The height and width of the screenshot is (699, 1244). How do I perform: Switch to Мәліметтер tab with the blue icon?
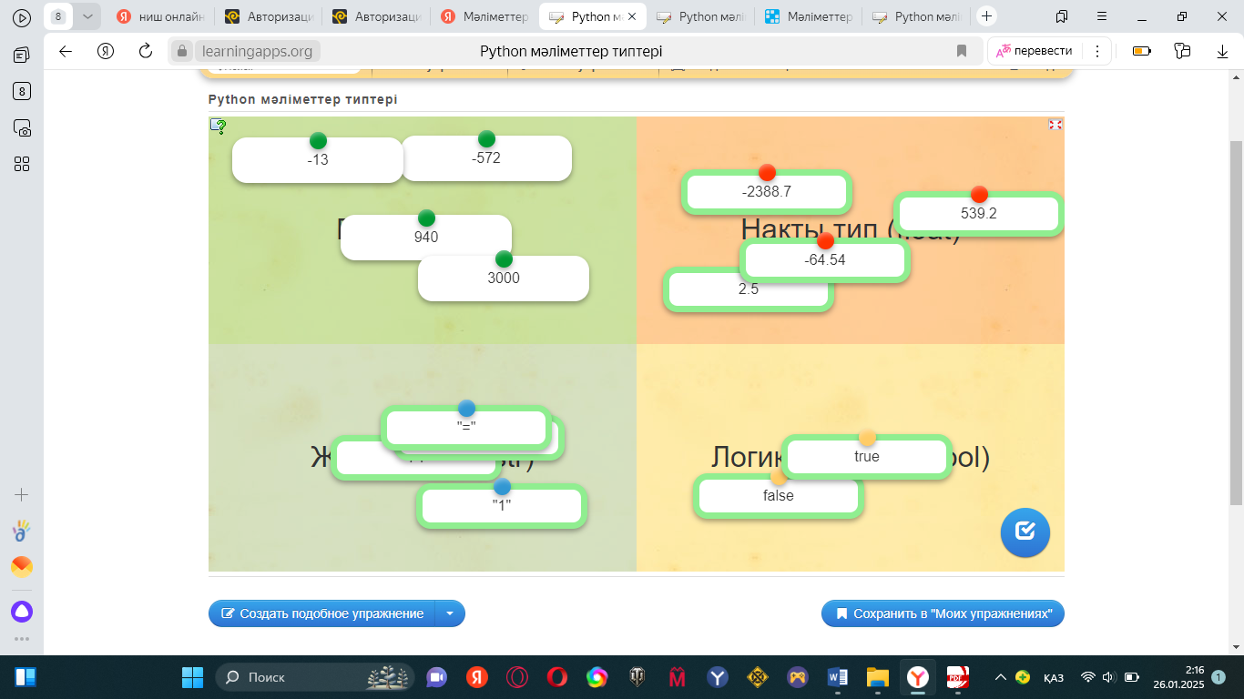810,16
